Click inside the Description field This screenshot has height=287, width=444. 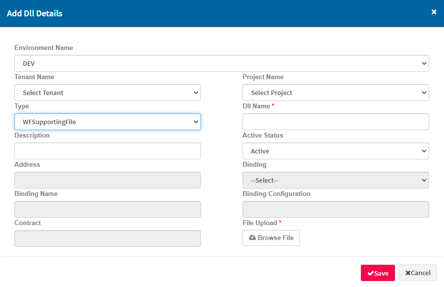[107, 151]
